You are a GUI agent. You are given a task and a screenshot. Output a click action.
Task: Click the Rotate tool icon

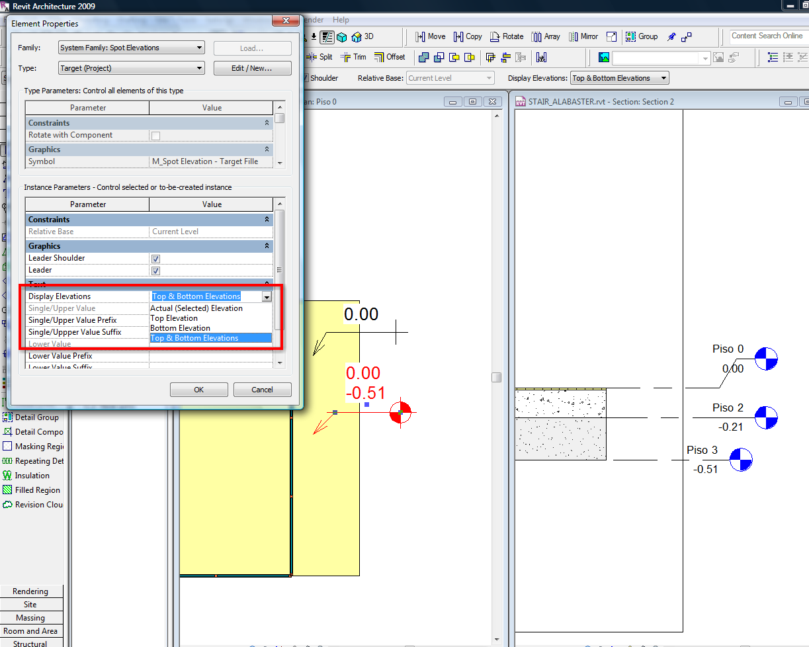[495, 36]
